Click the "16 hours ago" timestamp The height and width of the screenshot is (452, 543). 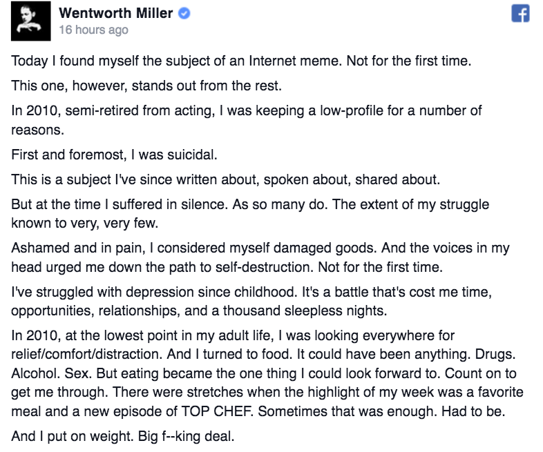[93, 30]
